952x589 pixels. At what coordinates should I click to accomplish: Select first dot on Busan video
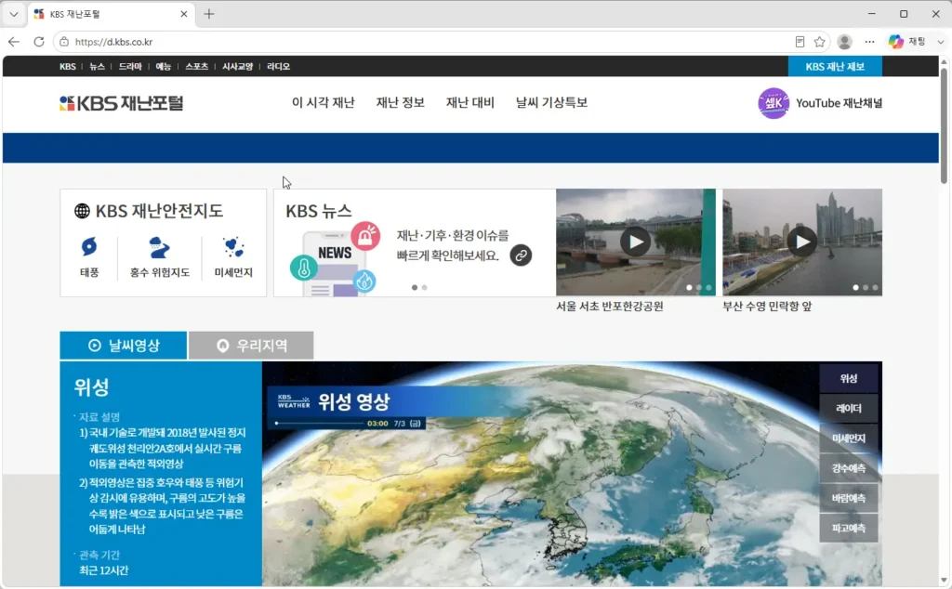[x=855, y=287]
